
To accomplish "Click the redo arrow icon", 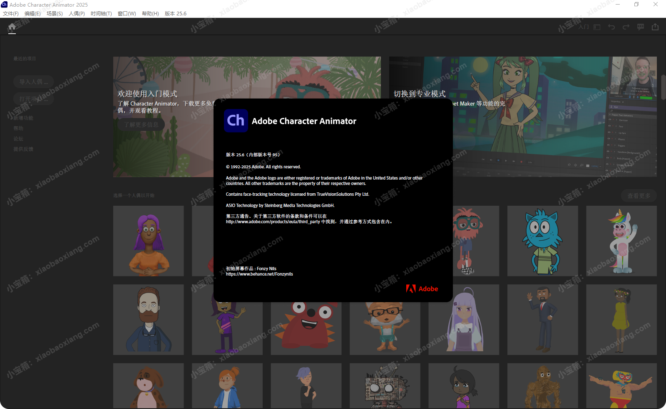I will click(x=626, y=27).
